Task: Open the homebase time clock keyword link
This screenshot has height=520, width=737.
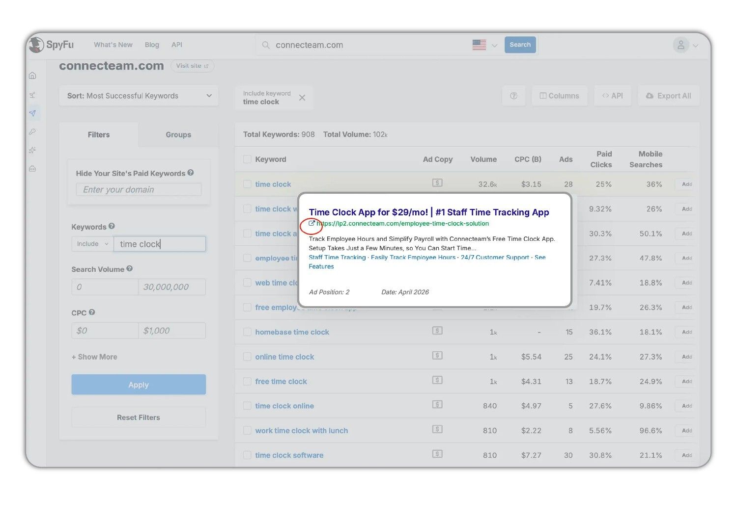Action: 292,332
